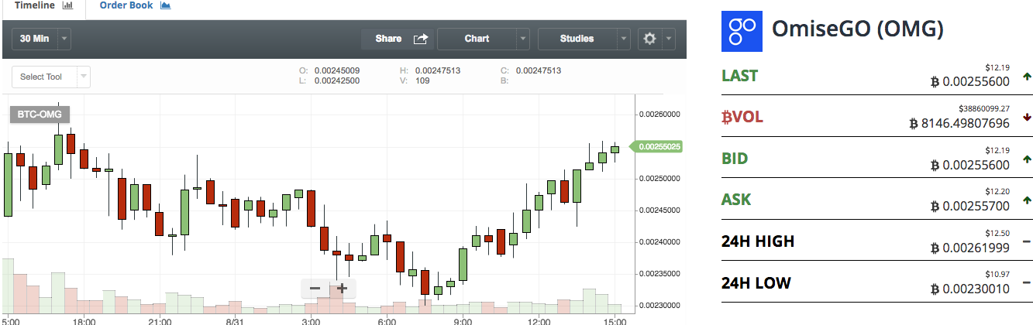Click the volume readout 109
Screen dimensions: 1033x325
click(422, 80)
